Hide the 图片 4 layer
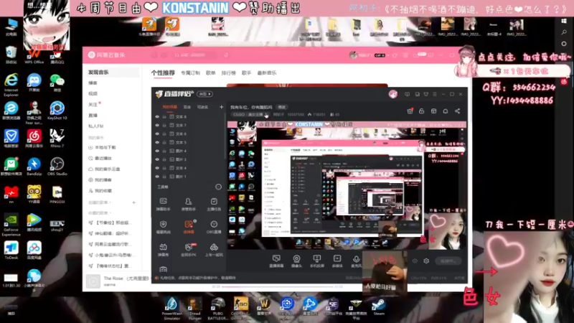574x323 pixels. point(157,151)
